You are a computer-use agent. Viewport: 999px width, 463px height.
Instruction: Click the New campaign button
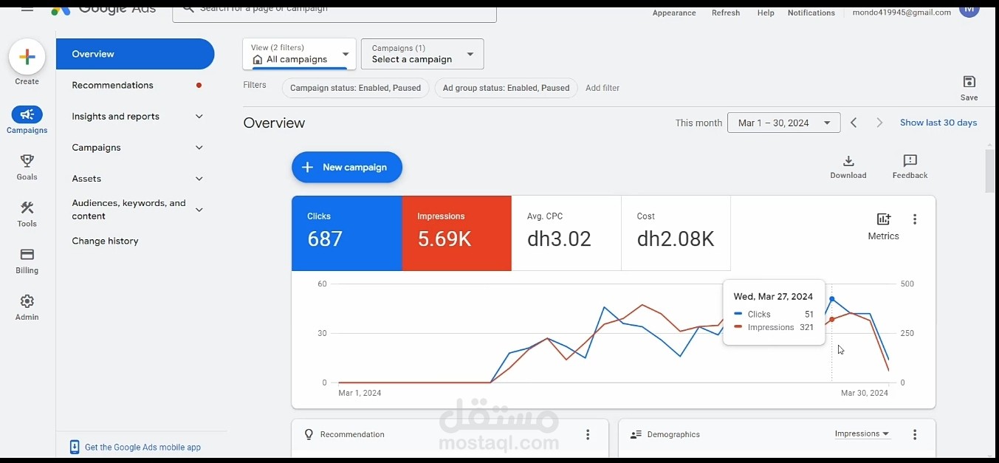(x=347, y=168)
